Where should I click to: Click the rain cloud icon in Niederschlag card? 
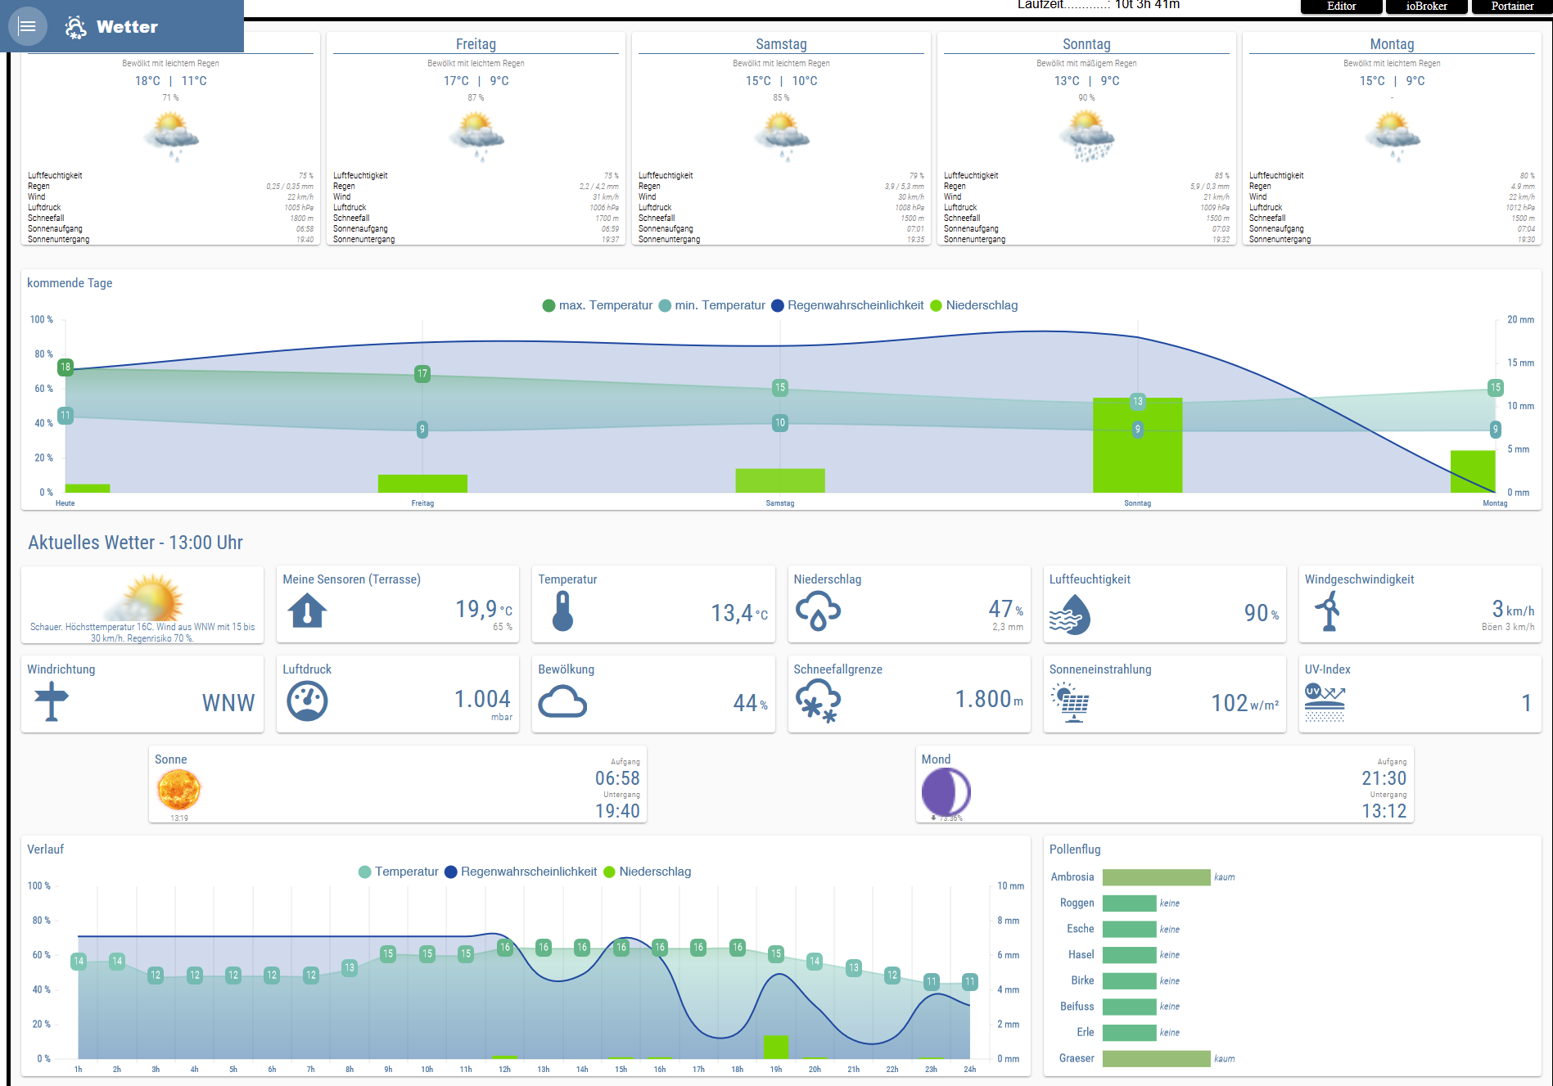pyautogui.click(x=818, y=611)
